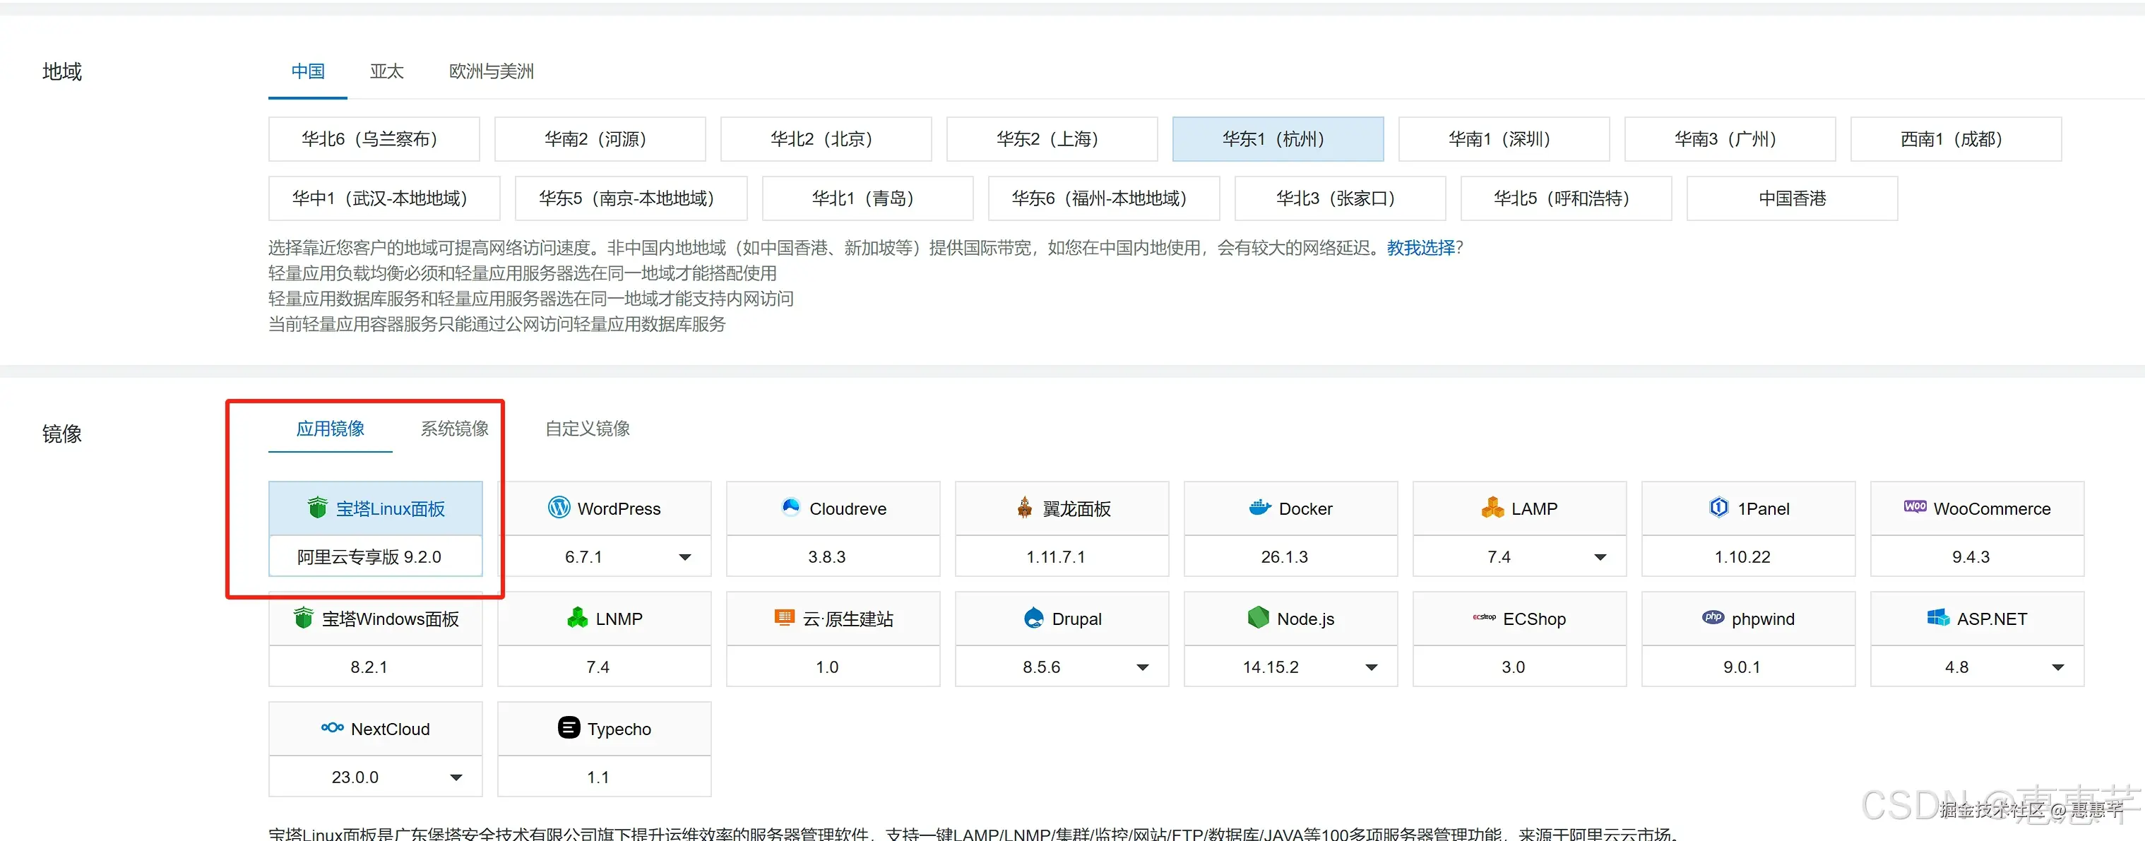The height and width of the screenshot is (841, 2145).
Task: Click the 1Panel 1.10.22 version value
Action: (1742, 556)
